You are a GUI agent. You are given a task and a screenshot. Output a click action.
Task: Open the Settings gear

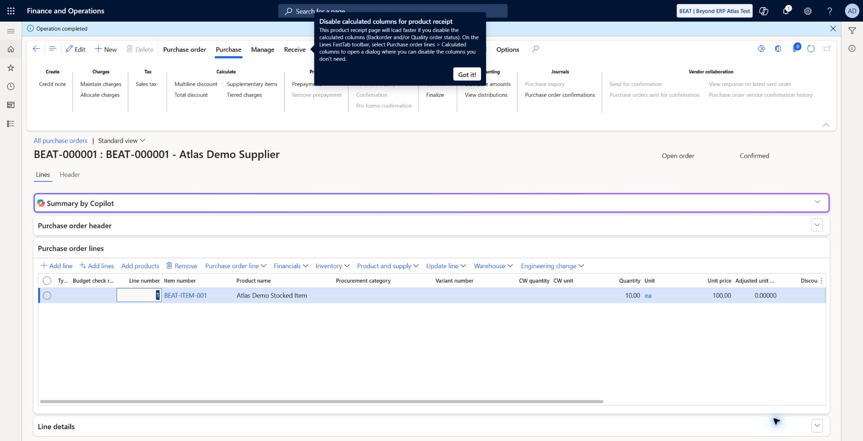[x=808, y=11]
